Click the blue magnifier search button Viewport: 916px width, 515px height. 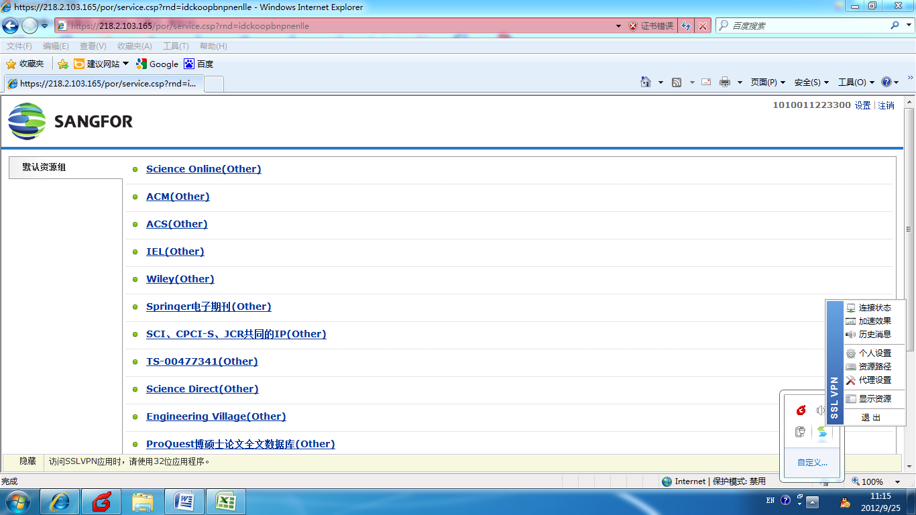[895, 25]
